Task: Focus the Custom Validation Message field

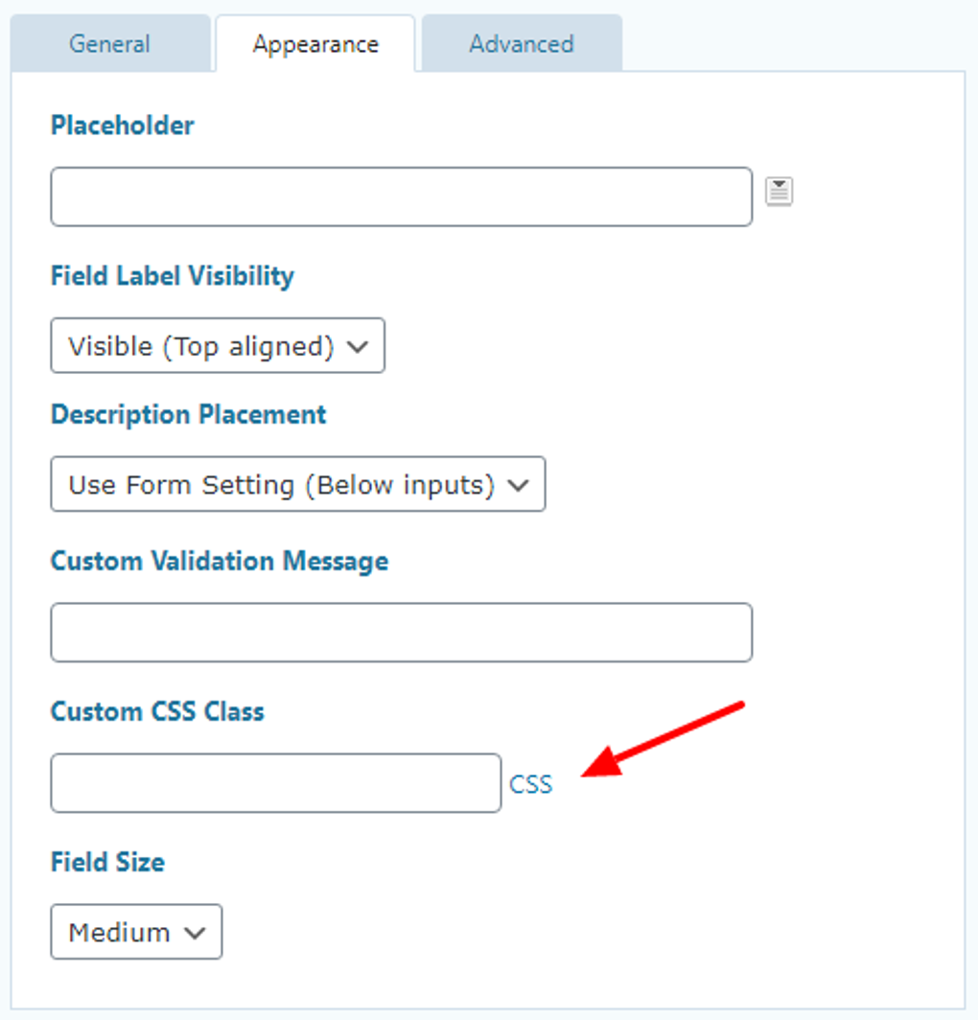Action: click(x=401, y=632)
